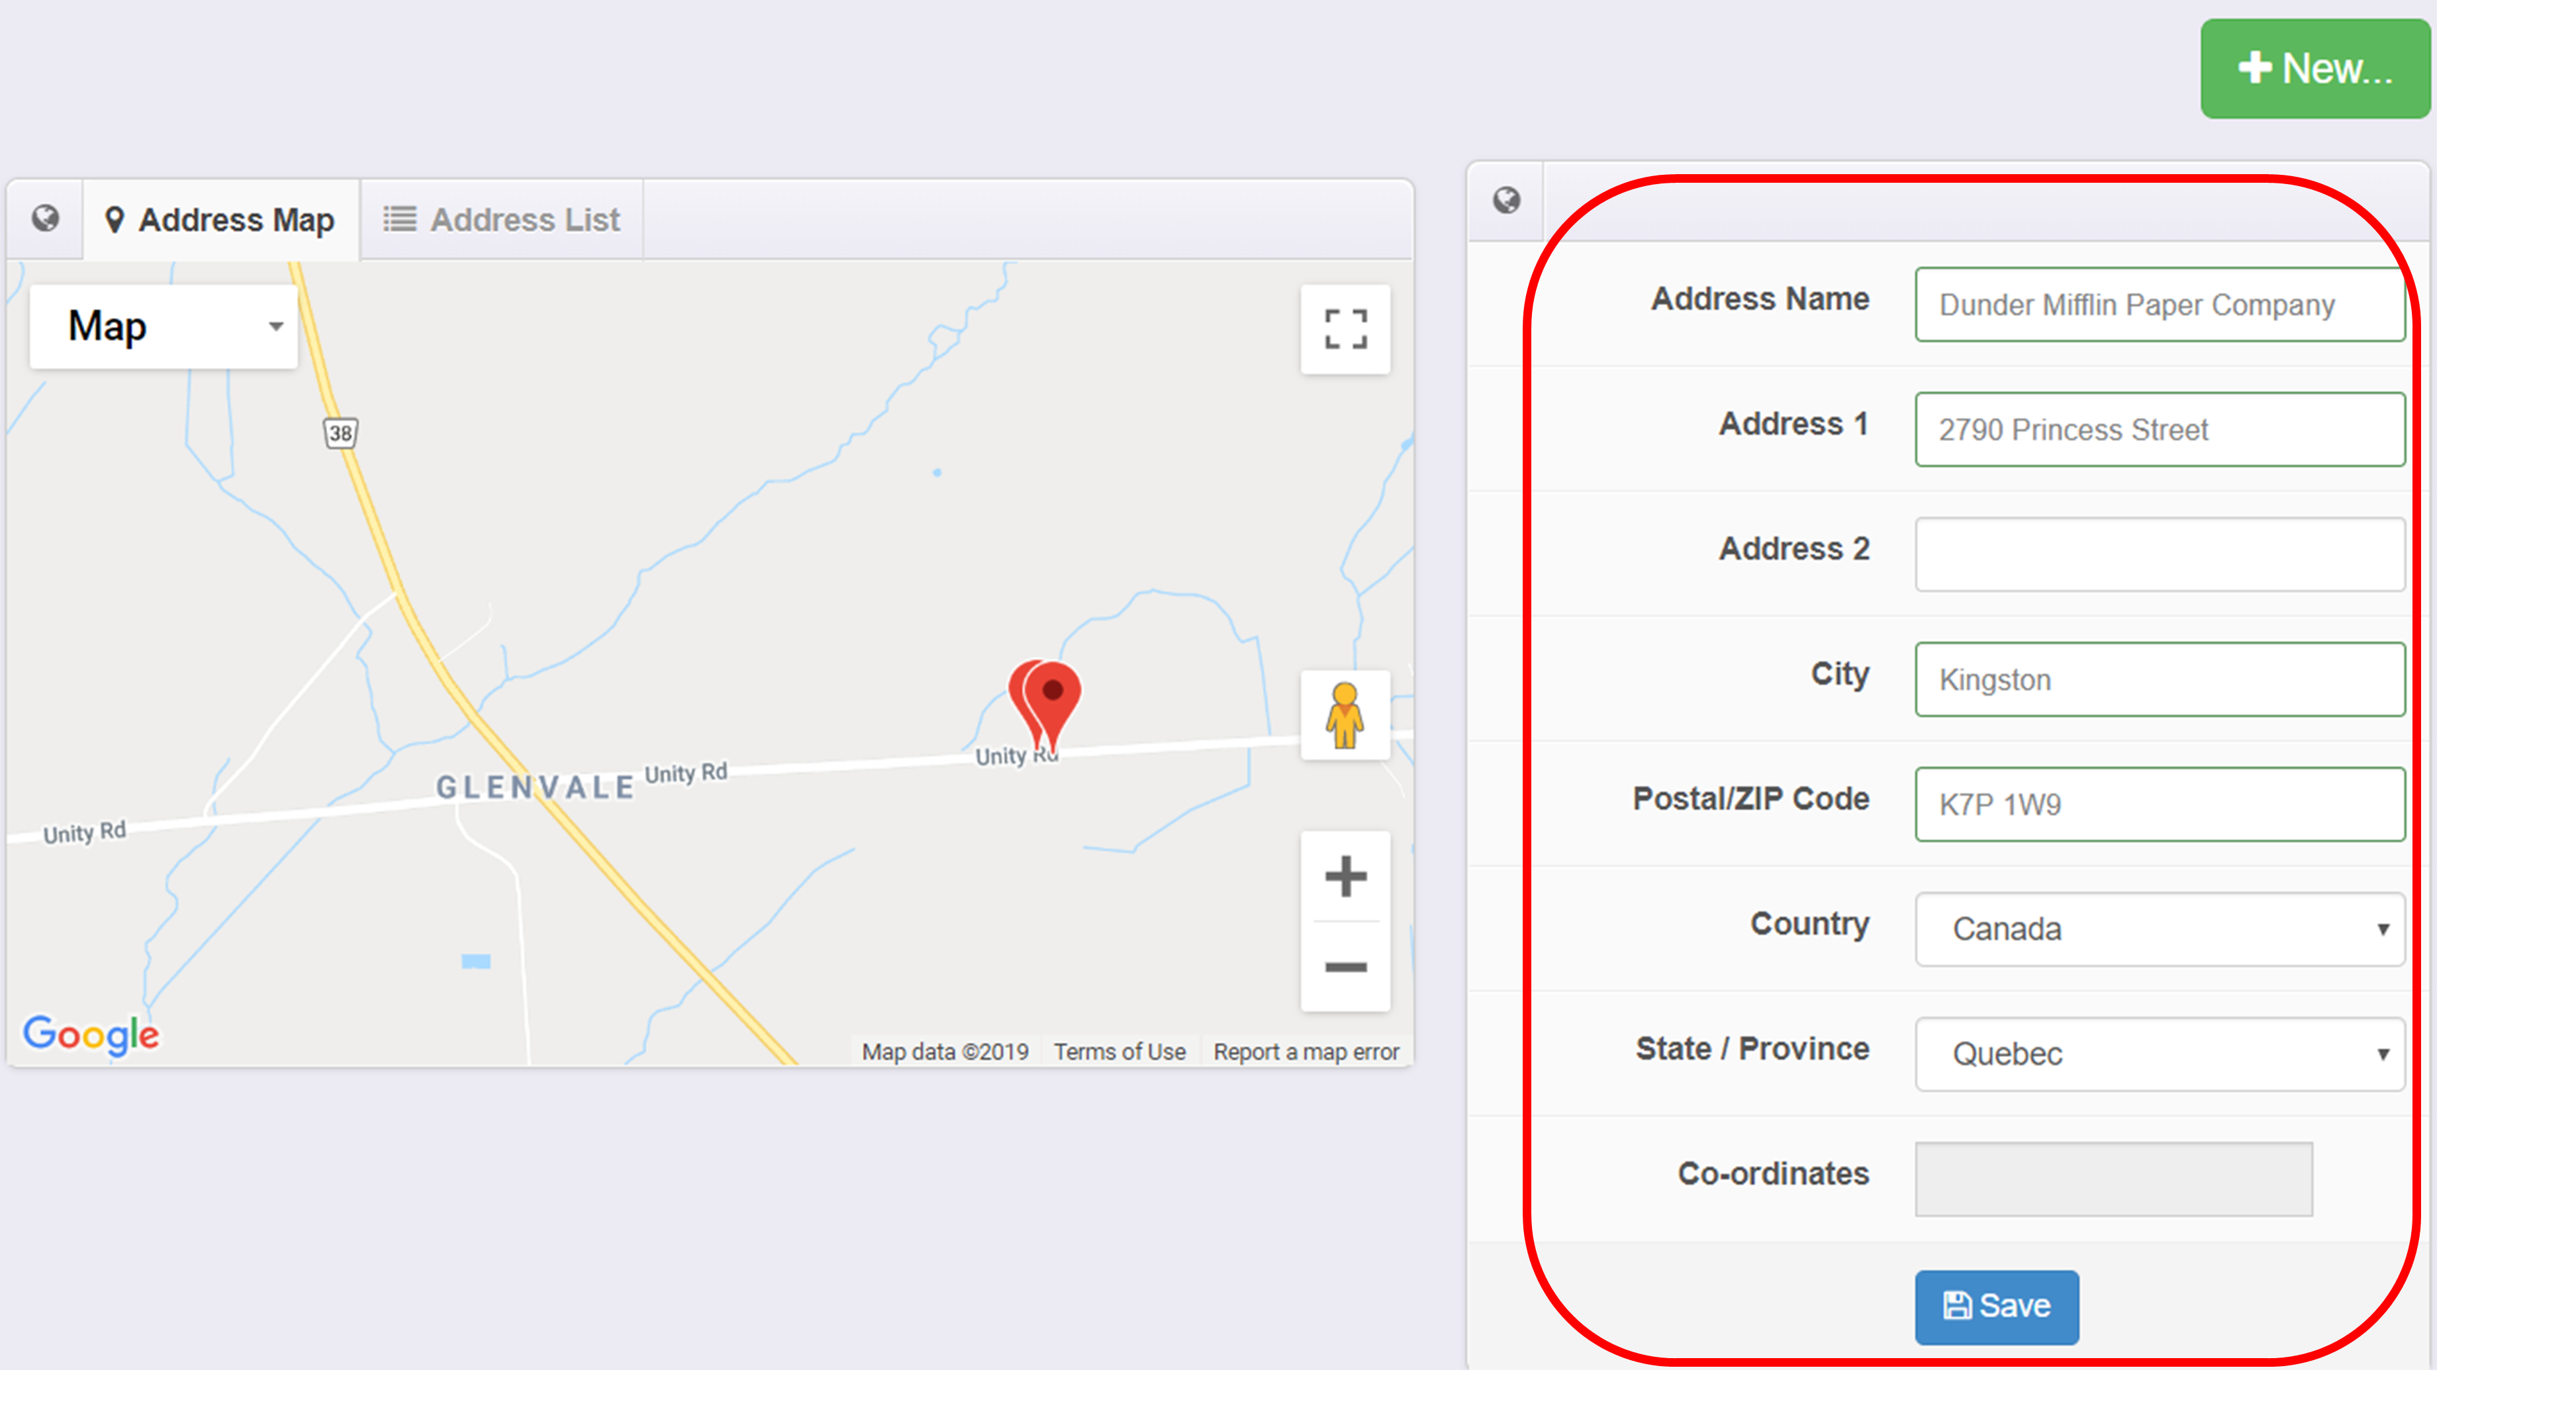Open the State / Province dropdown
Image resolution: width=2576 pixels, height=1427 pixels.
coord(2159,1054)
